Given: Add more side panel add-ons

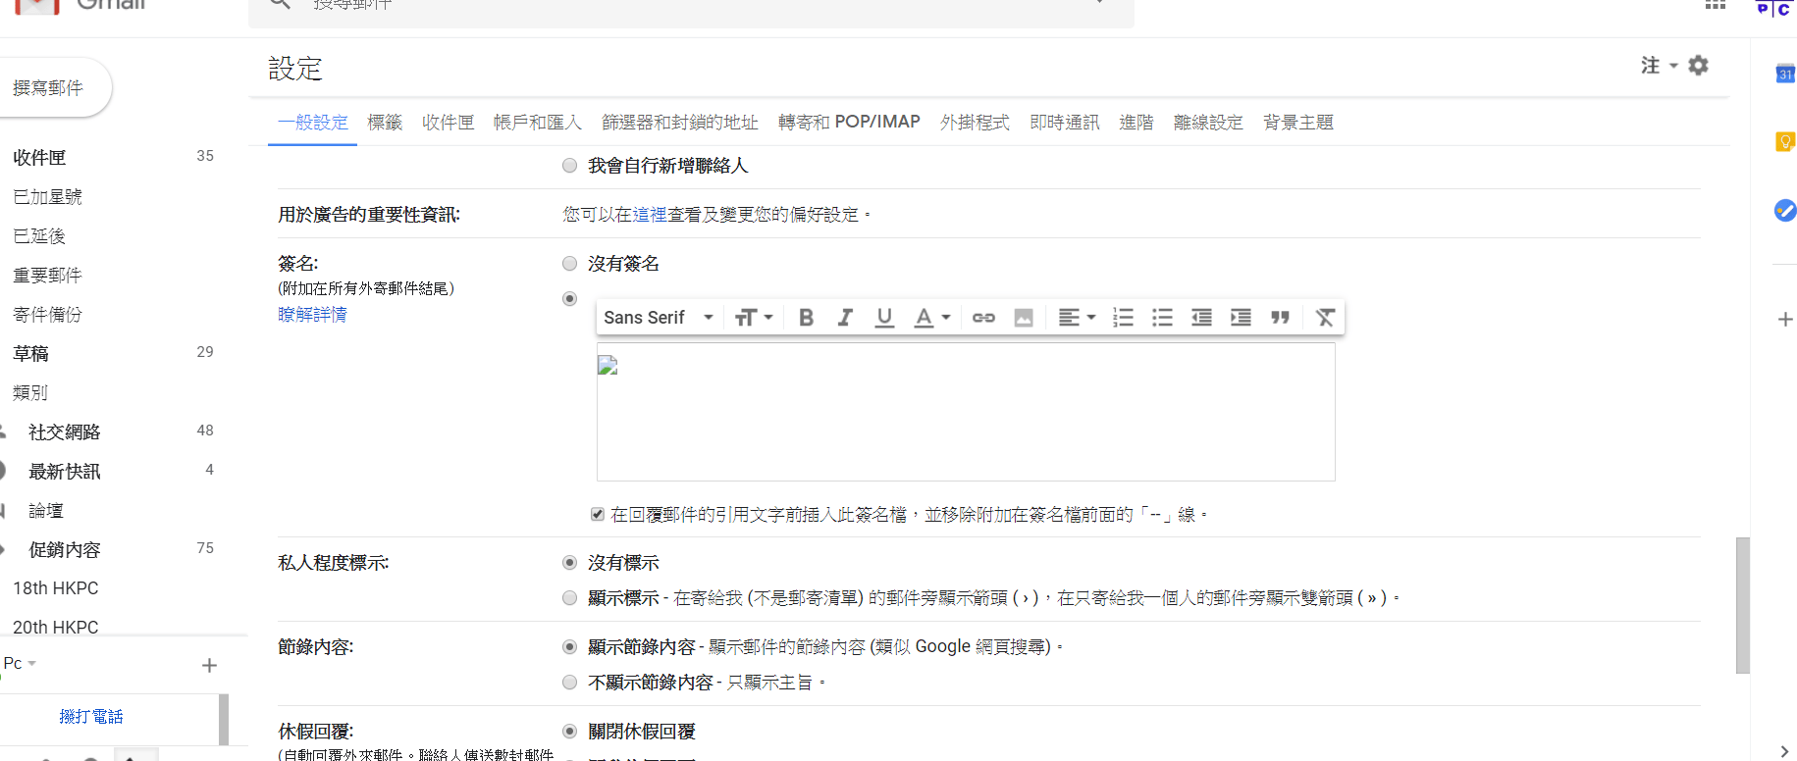Looking at the screenshot, I should [1785, 320].
